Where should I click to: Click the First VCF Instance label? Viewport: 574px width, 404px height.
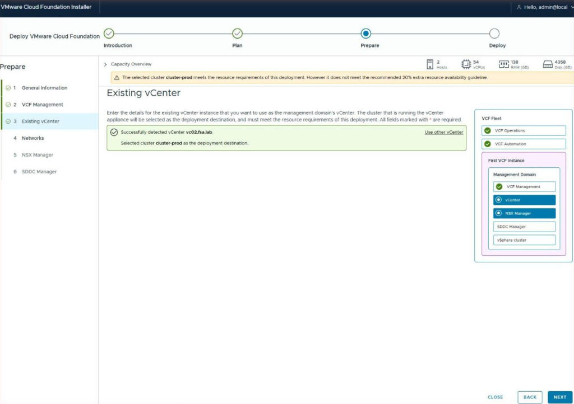click(x=506, y=161)
